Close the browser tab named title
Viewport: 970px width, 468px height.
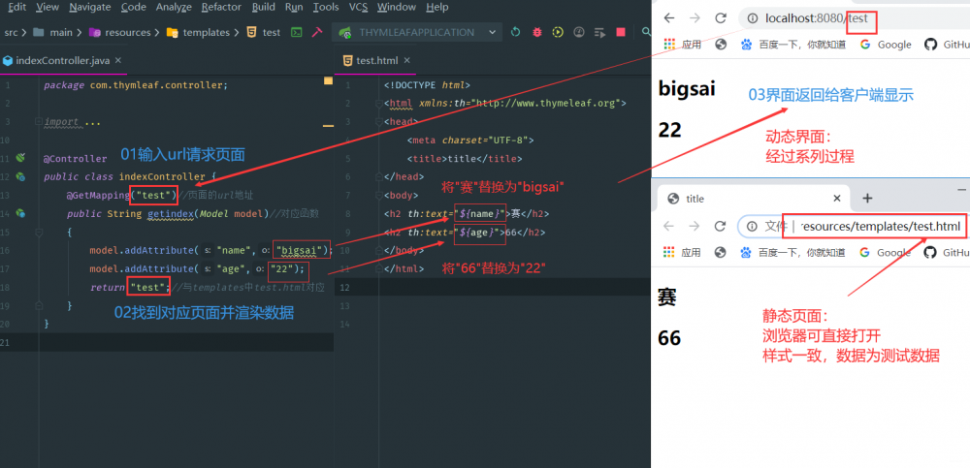click(837, 199)
